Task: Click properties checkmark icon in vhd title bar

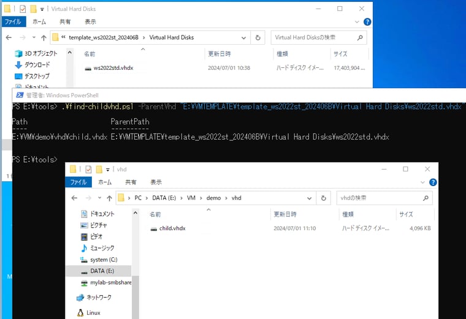Action: pyautogui.click(x=88, y=170)
